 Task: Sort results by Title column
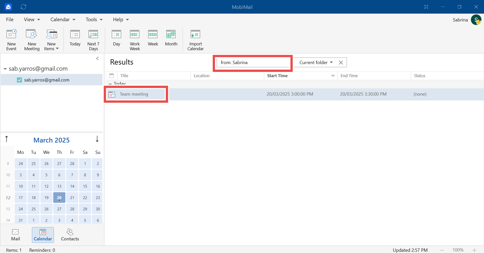pyautogui.click(x=154, y=76)
